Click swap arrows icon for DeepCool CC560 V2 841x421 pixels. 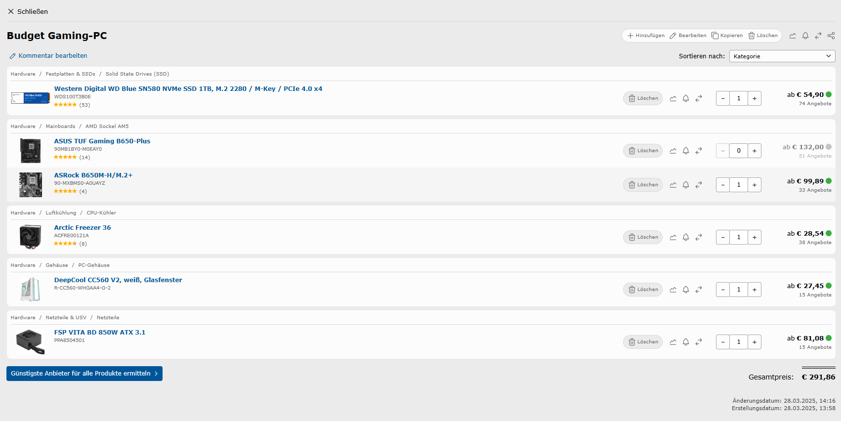point(699,290)
